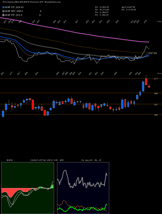Click the Avg V: 6.427 M value
The height and width of the screenshot is (214, 162).
click(x=128, y=7)
